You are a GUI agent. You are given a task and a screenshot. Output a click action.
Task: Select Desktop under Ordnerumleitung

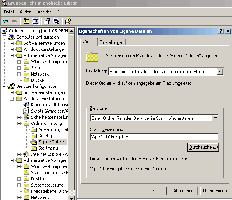tap(46, 136)
